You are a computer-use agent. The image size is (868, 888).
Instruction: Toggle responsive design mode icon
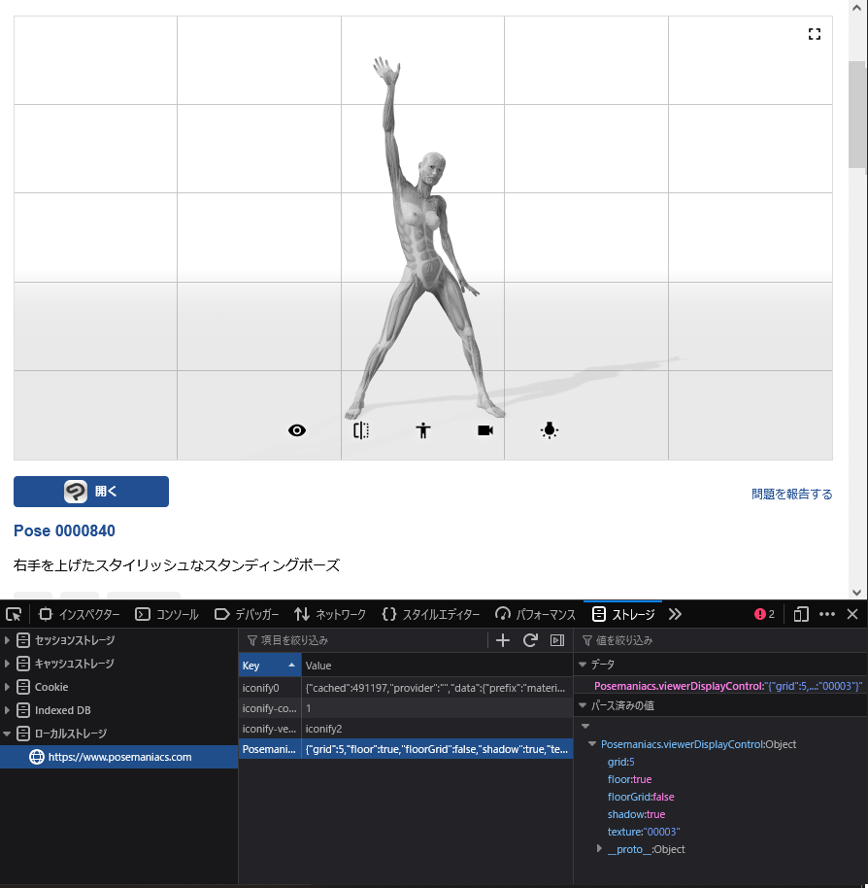(x=800, y=614)
